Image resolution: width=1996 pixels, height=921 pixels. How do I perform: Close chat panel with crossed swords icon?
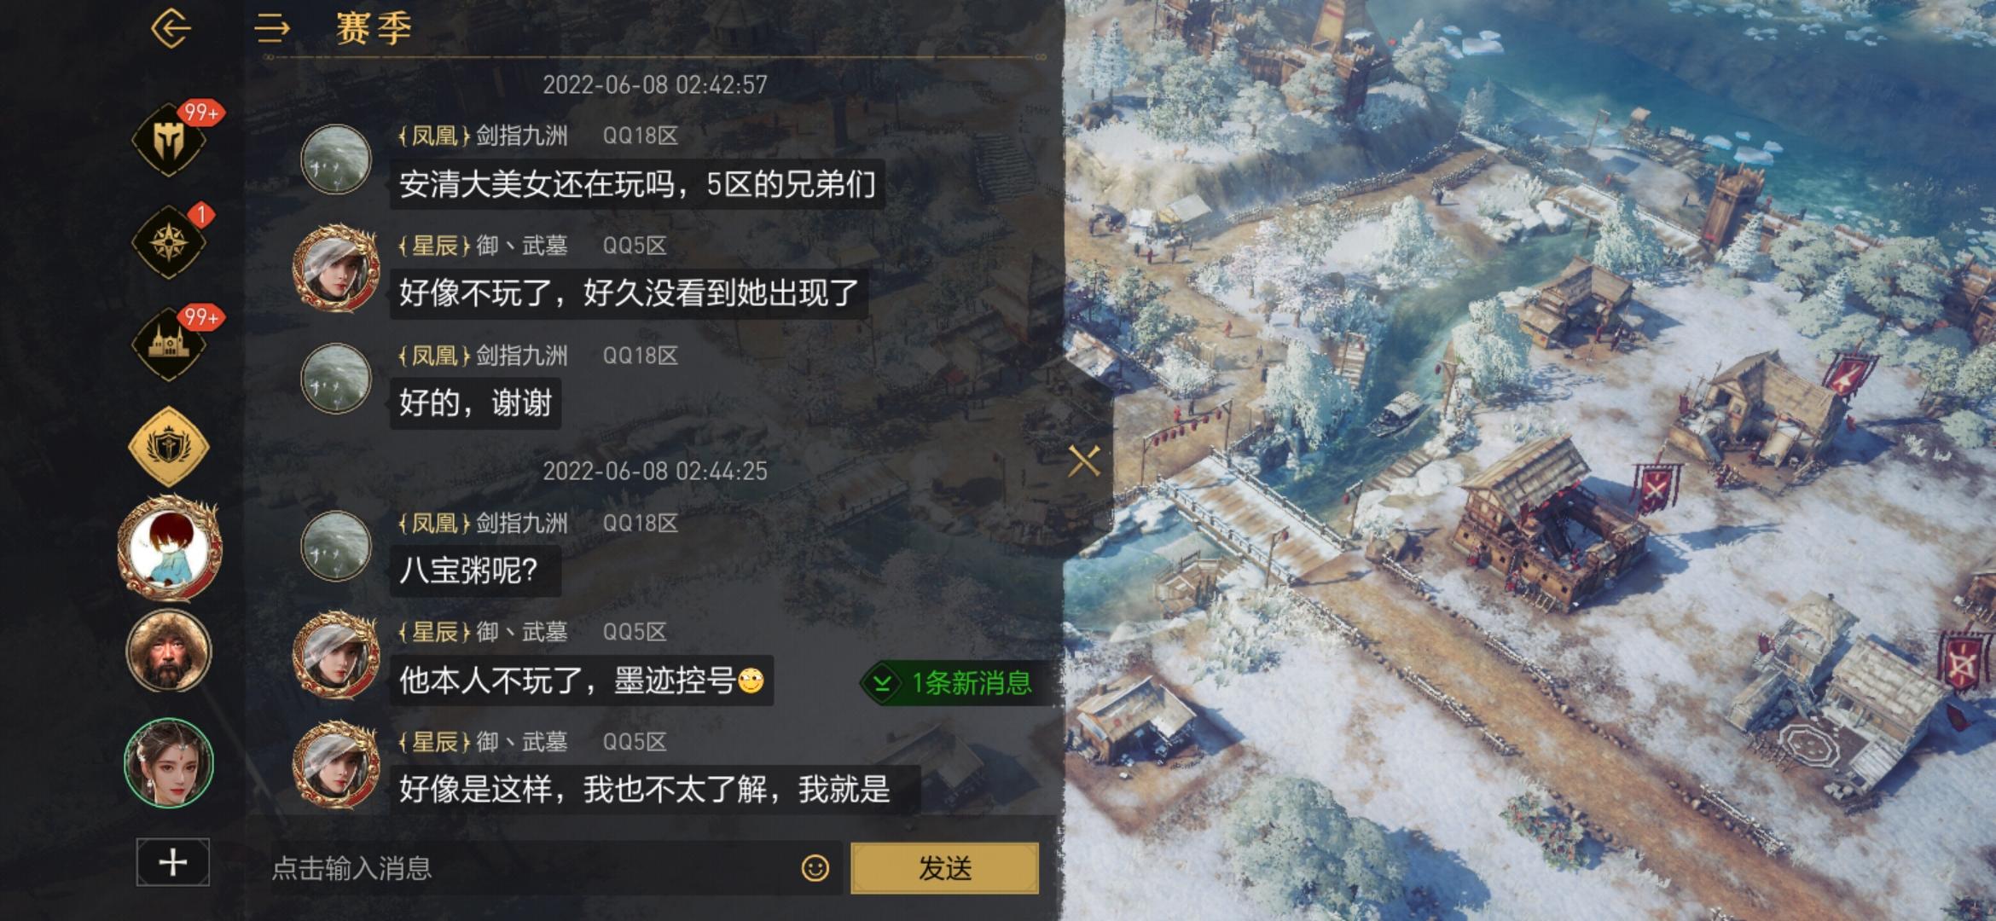tap(1084, 461)
